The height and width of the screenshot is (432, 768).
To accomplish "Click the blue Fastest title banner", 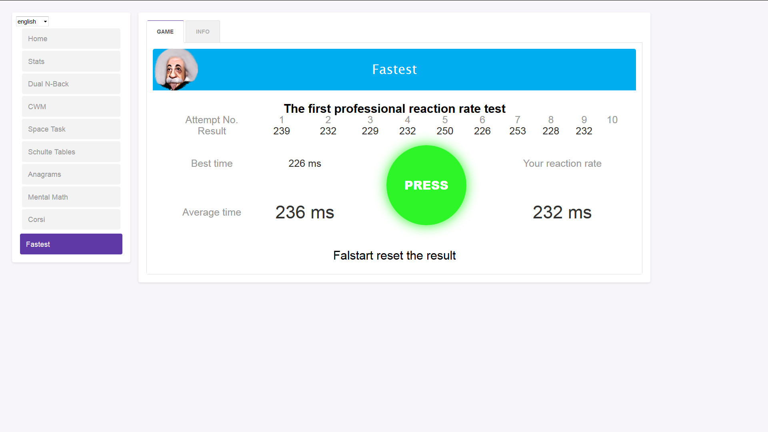I will [x=394, y=70].
